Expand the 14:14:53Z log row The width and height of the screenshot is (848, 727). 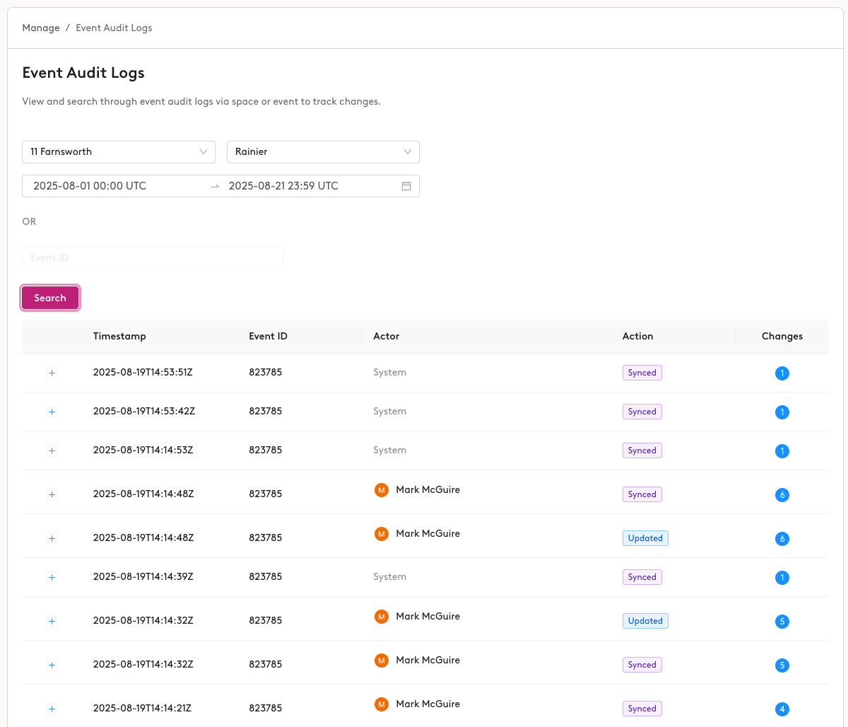tap(52, 451)
